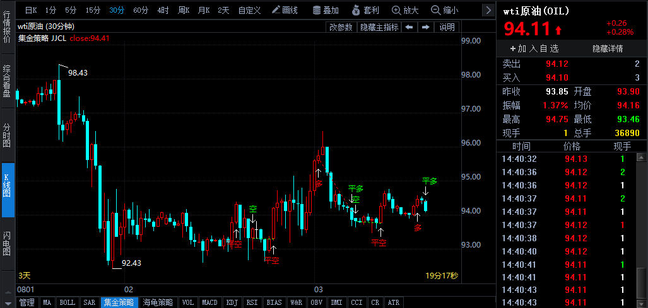Select the DMI indicator tab
Viewport: 648px width, 308px height.
pos(336,302)
